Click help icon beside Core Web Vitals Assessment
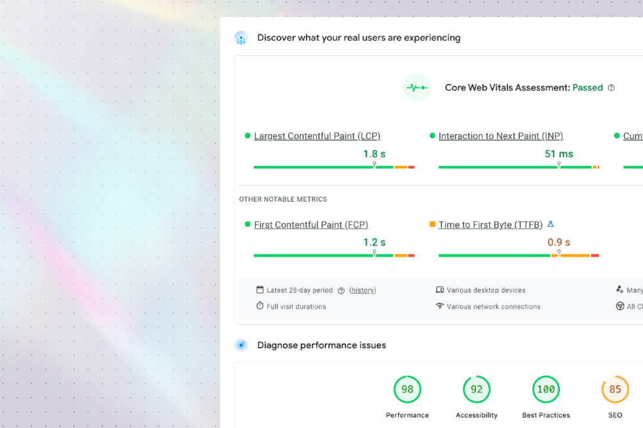This screenshot has height=428, width=643. tap(612, 88)
